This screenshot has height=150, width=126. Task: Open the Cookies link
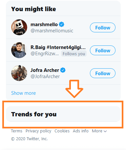point(62,131)
